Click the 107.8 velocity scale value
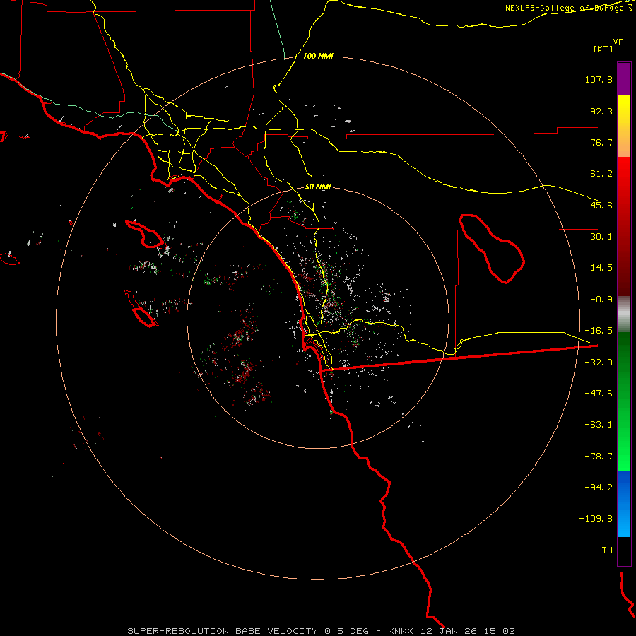 coord(599,79)
